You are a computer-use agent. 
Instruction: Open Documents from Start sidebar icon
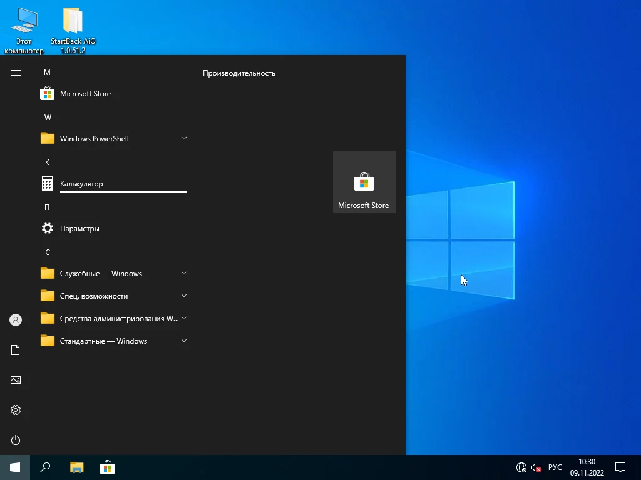point(16,350)
